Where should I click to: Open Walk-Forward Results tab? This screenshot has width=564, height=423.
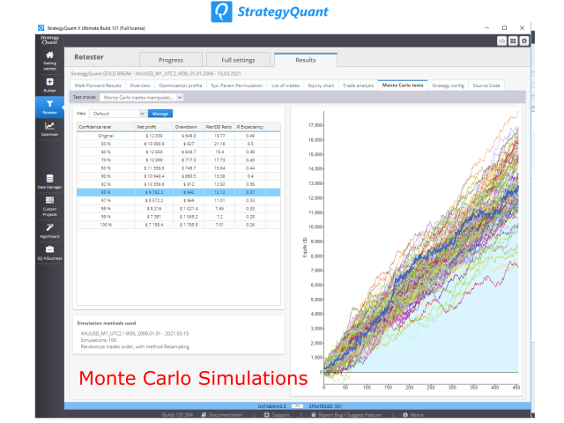[98, 85]
